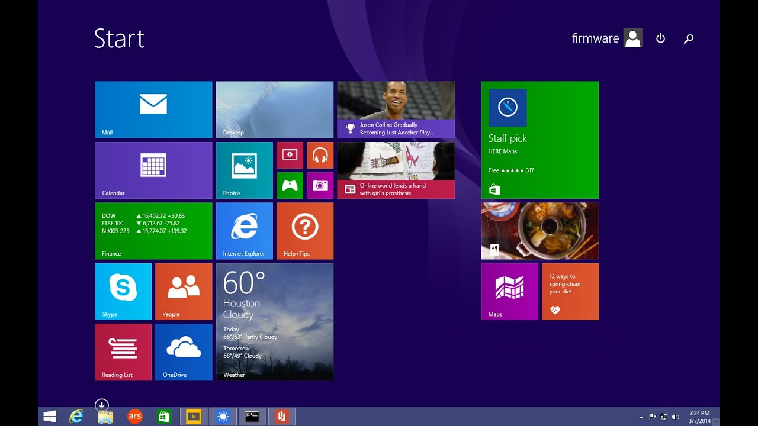Open the spring-clean your diet Health tile
Screen dimensions: 758x426
570,292
